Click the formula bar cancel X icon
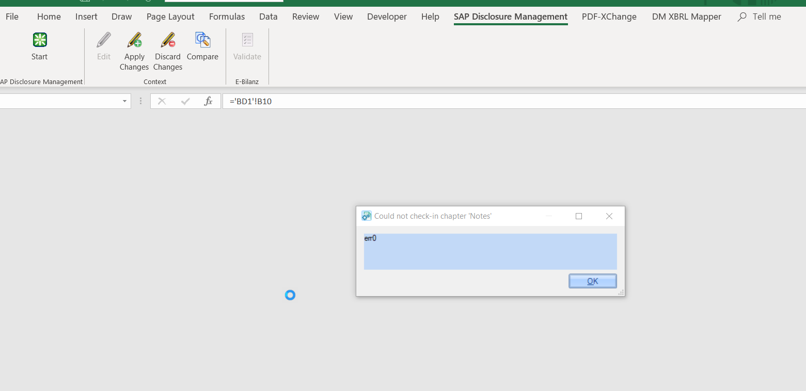The image size is (806, 391). point(162,101)
